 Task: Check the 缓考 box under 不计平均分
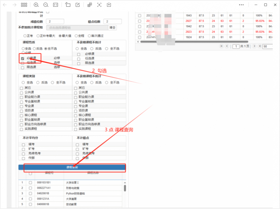(23, 144)
